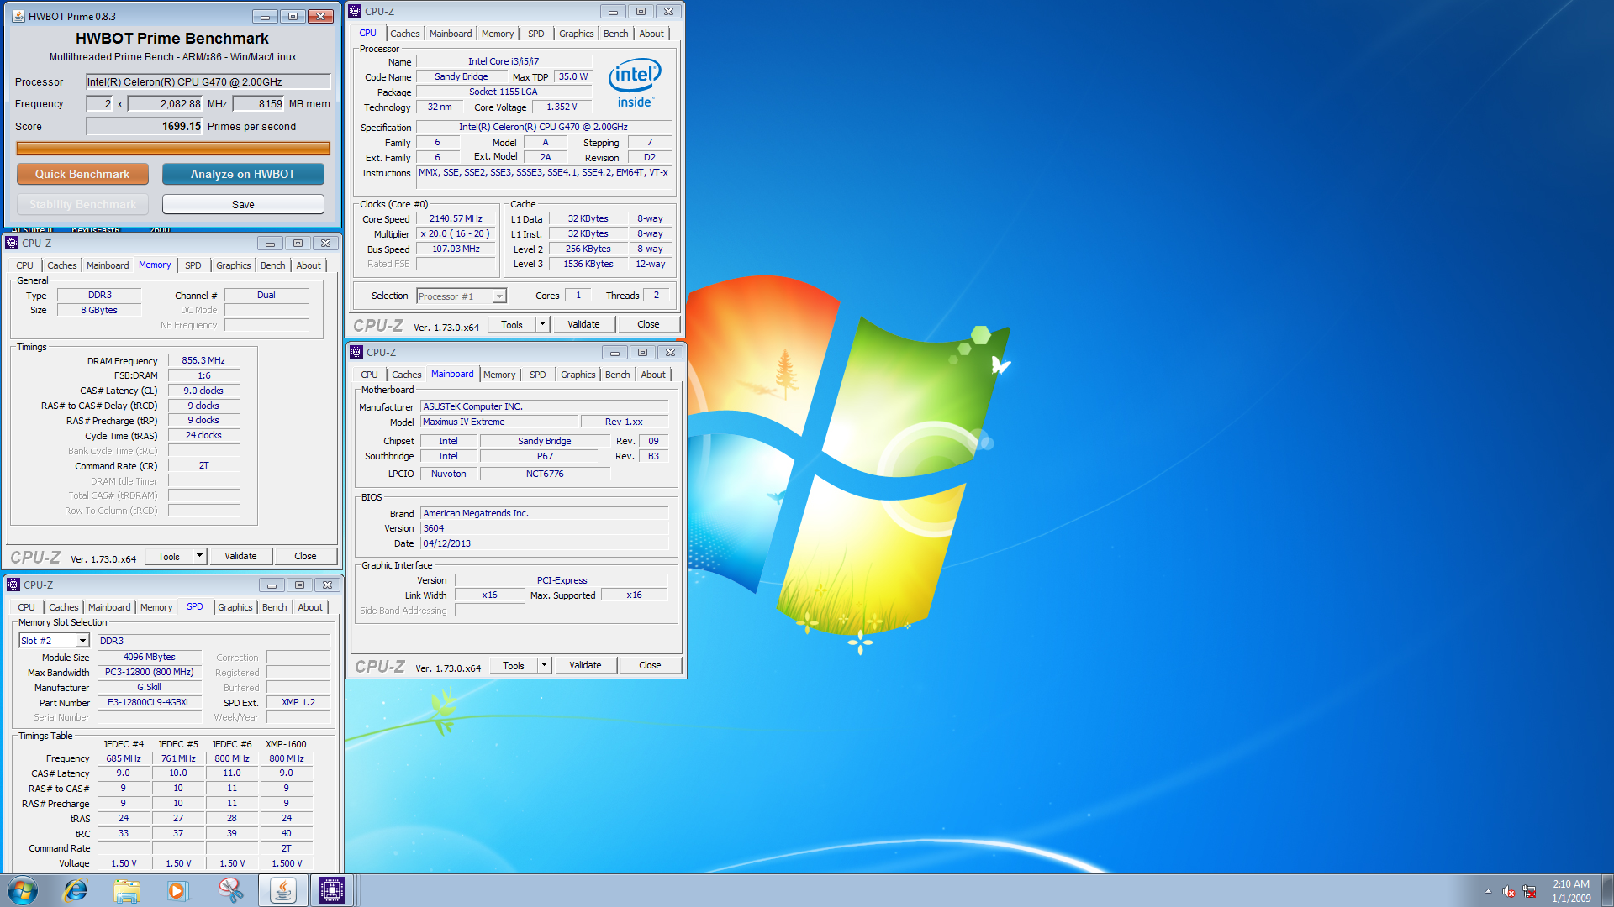Click the greyed Stability Benchmark button
Viewport: 1614px width, 907px height.
pyautogui.click(x=82, y=204)
